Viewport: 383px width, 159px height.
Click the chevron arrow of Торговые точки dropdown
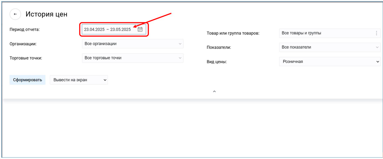coord(180,58)
